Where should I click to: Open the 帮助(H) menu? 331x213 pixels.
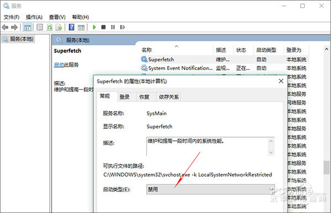[x=81, y=17]
